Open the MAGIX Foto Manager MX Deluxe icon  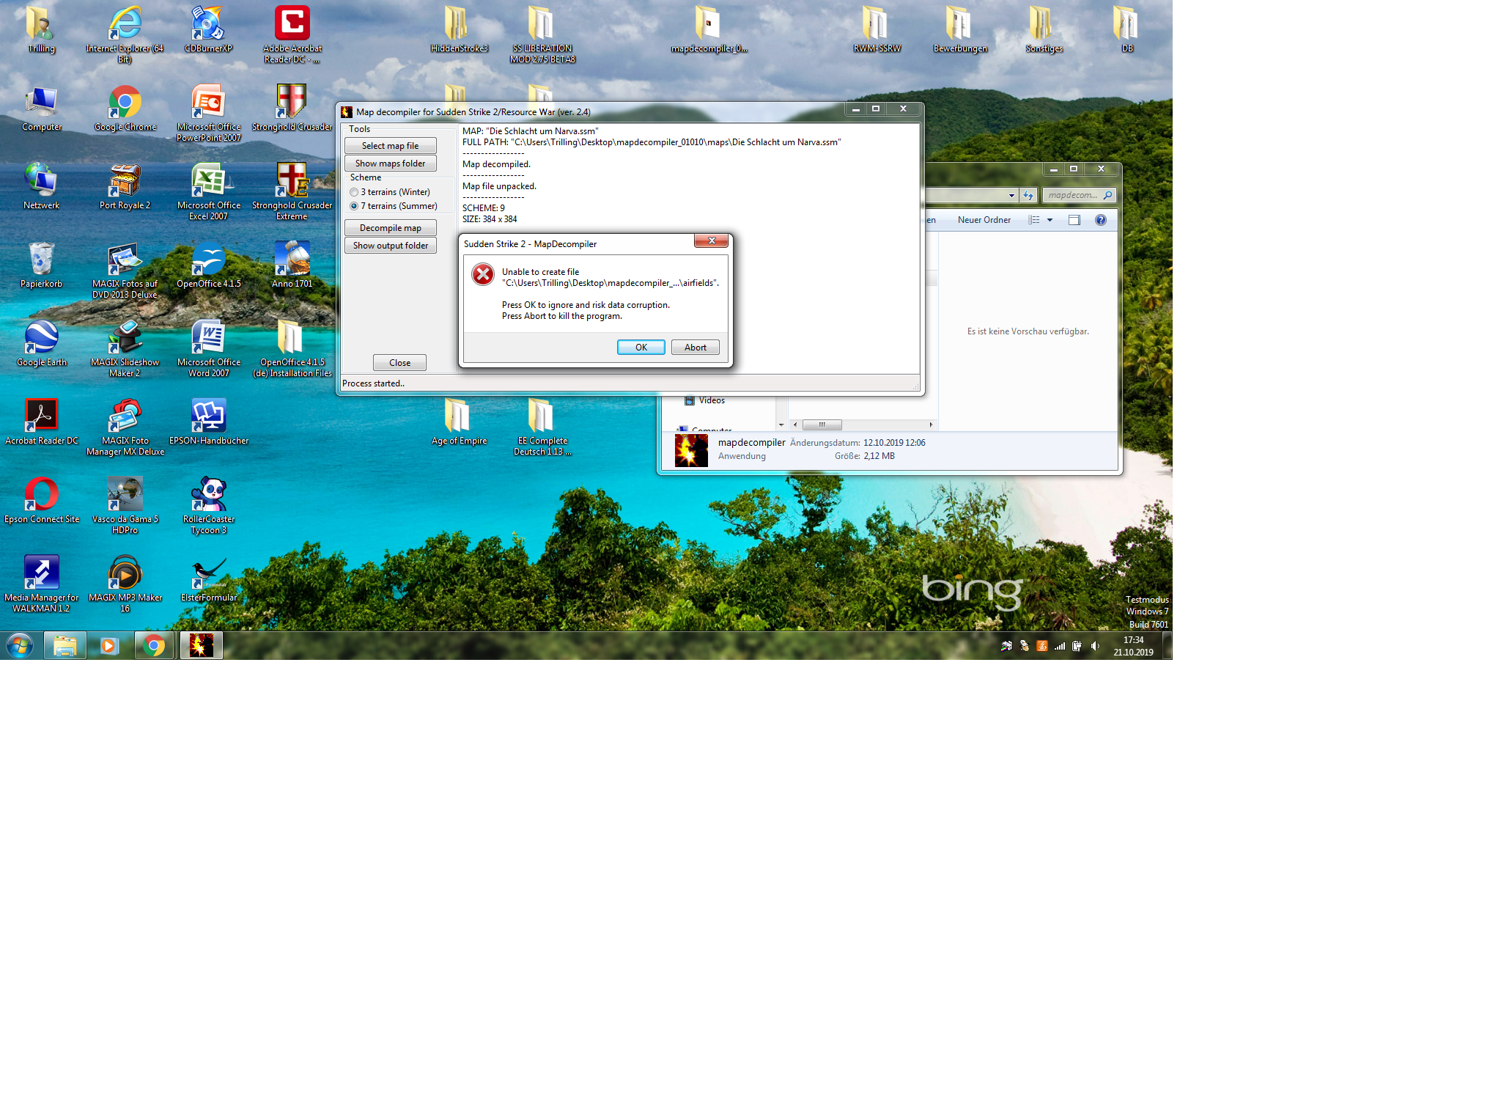[125, 426]
